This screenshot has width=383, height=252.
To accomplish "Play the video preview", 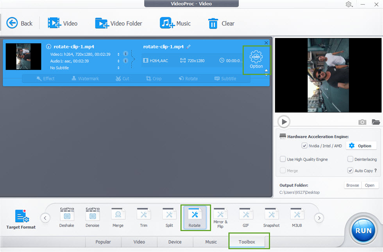I will coord(284,122).
